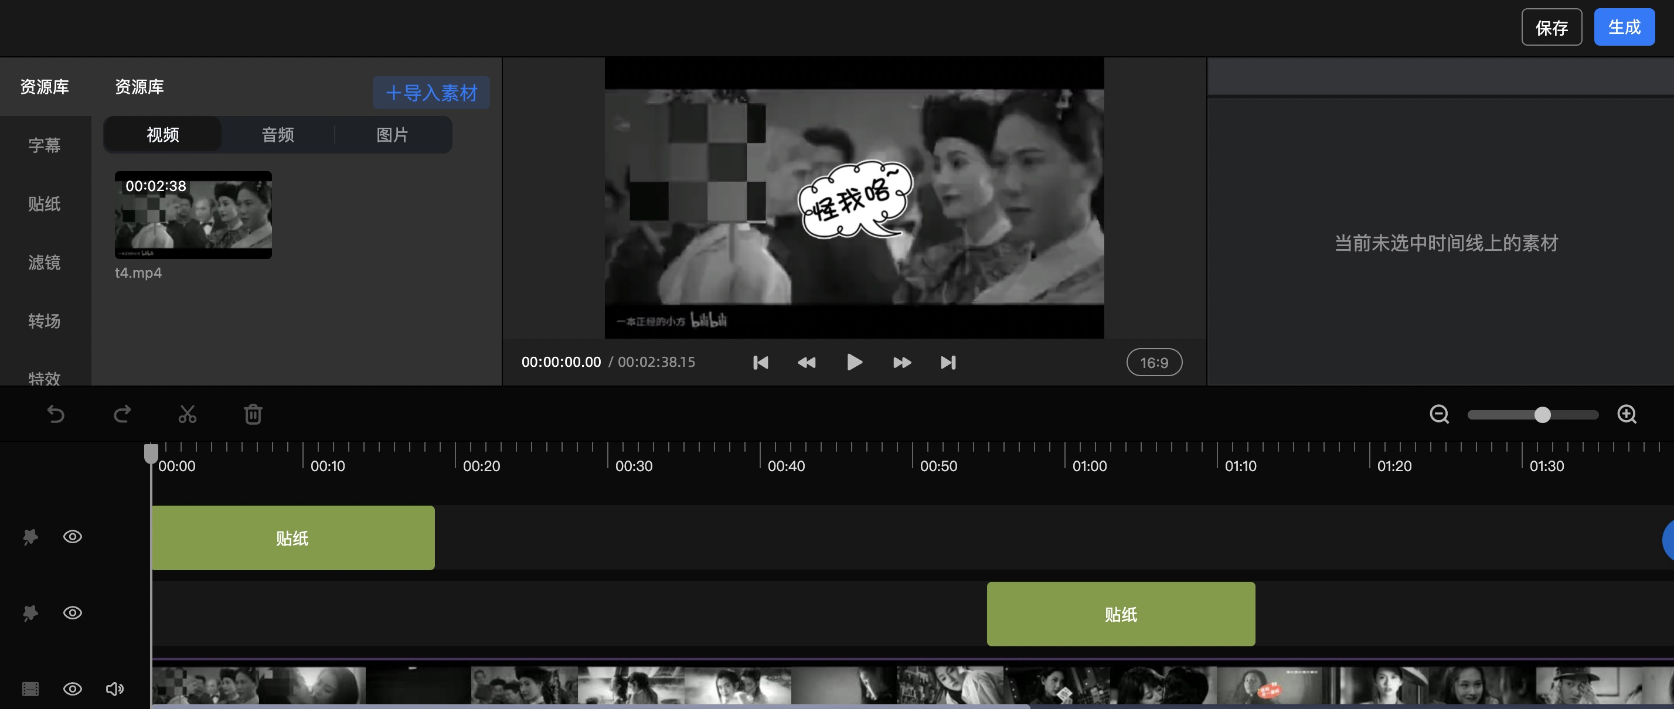Click the trash delete icon
This screenshot has width=1674, height=709.
[253, 414]
